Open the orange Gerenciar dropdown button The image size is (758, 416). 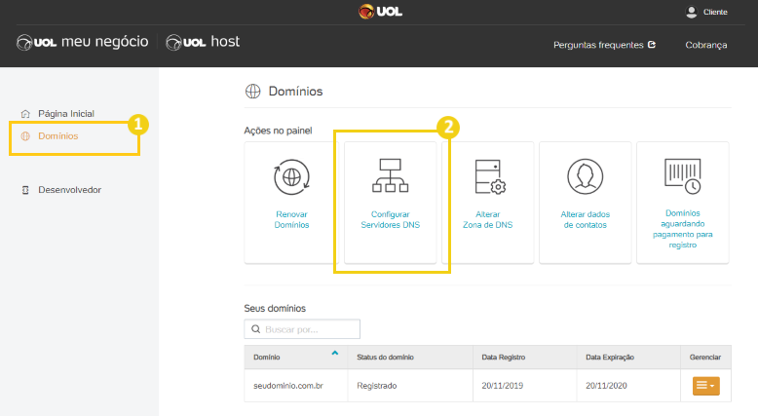point(705,386)
